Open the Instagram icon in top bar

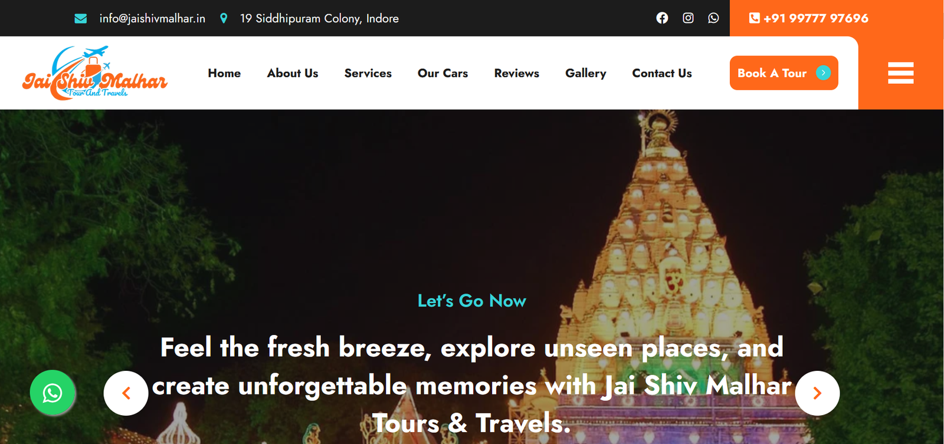point(688,18)
